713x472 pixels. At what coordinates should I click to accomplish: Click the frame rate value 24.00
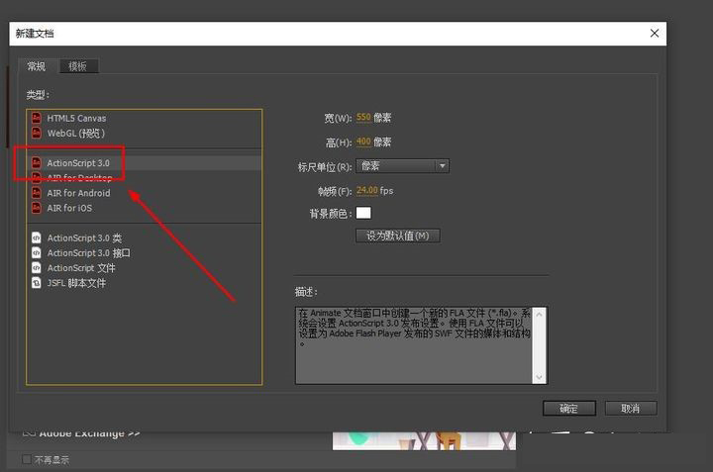[367, 190]
